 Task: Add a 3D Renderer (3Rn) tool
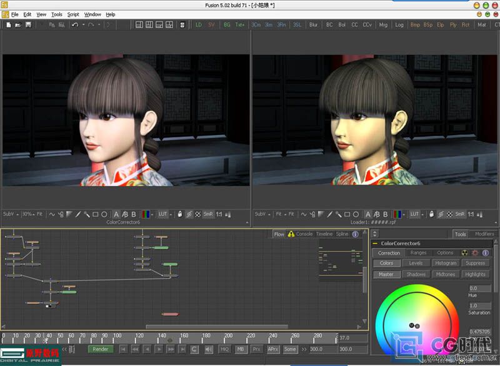281,24
